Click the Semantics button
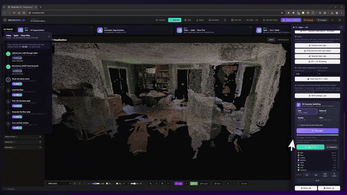This screenshot has width=347, height=195. 332,147
